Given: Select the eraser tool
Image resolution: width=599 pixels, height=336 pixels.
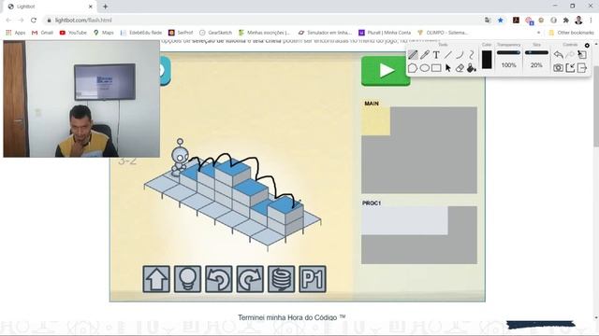Looking at the screenshot, I should pyautogui.click(x=460, y=68).
